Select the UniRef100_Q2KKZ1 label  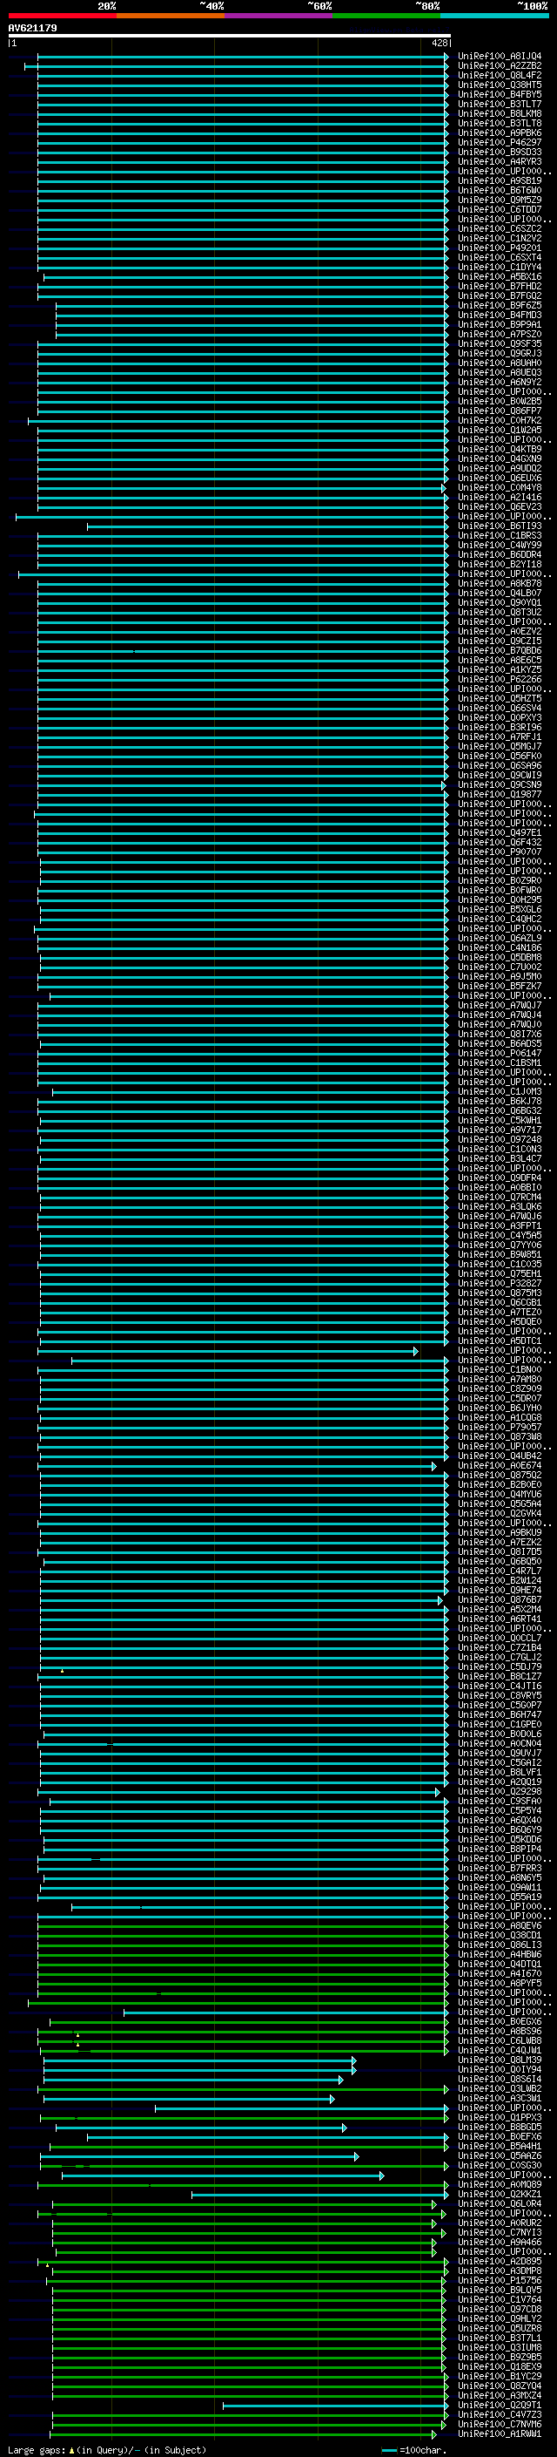tap(500, 2194)
